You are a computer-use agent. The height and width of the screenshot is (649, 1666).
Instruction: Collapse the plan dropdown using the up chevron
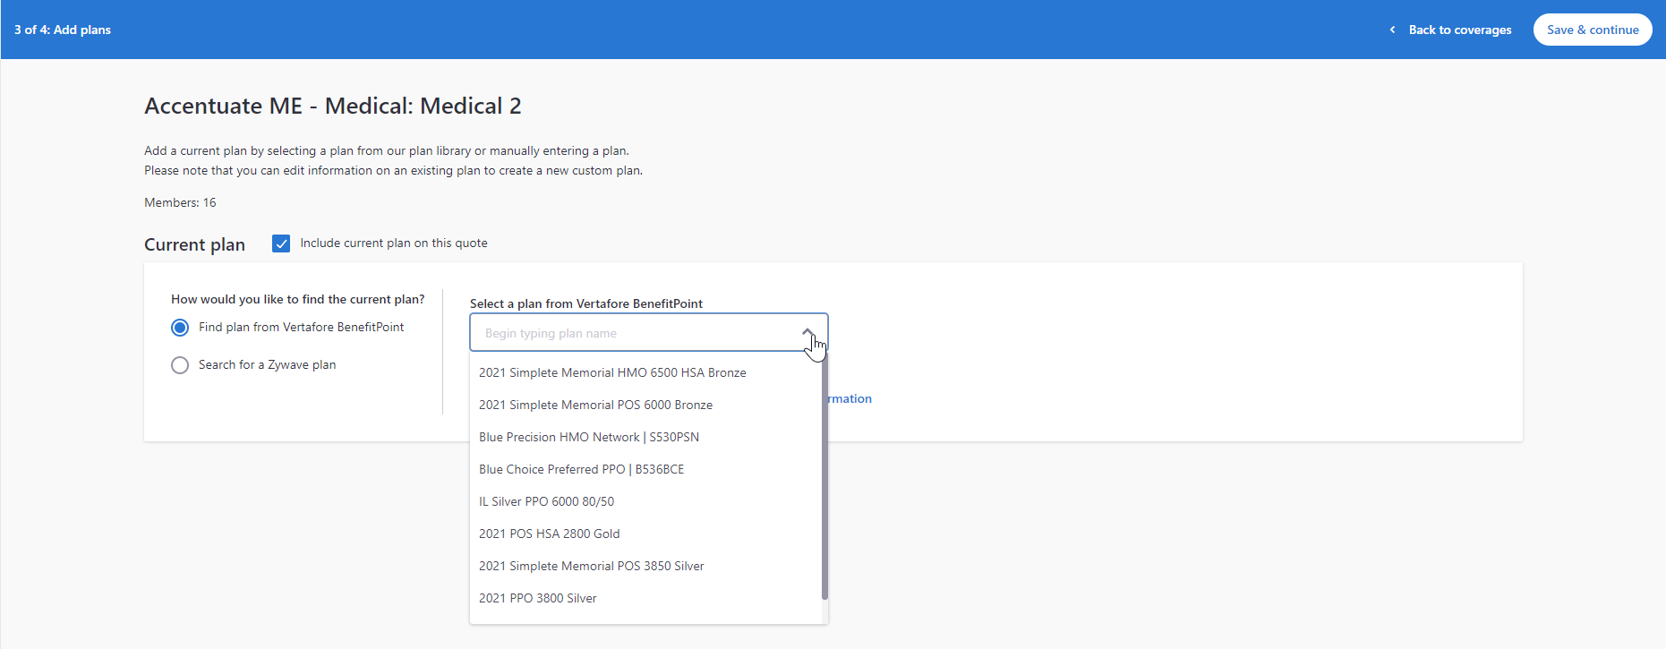coord(807,332)
